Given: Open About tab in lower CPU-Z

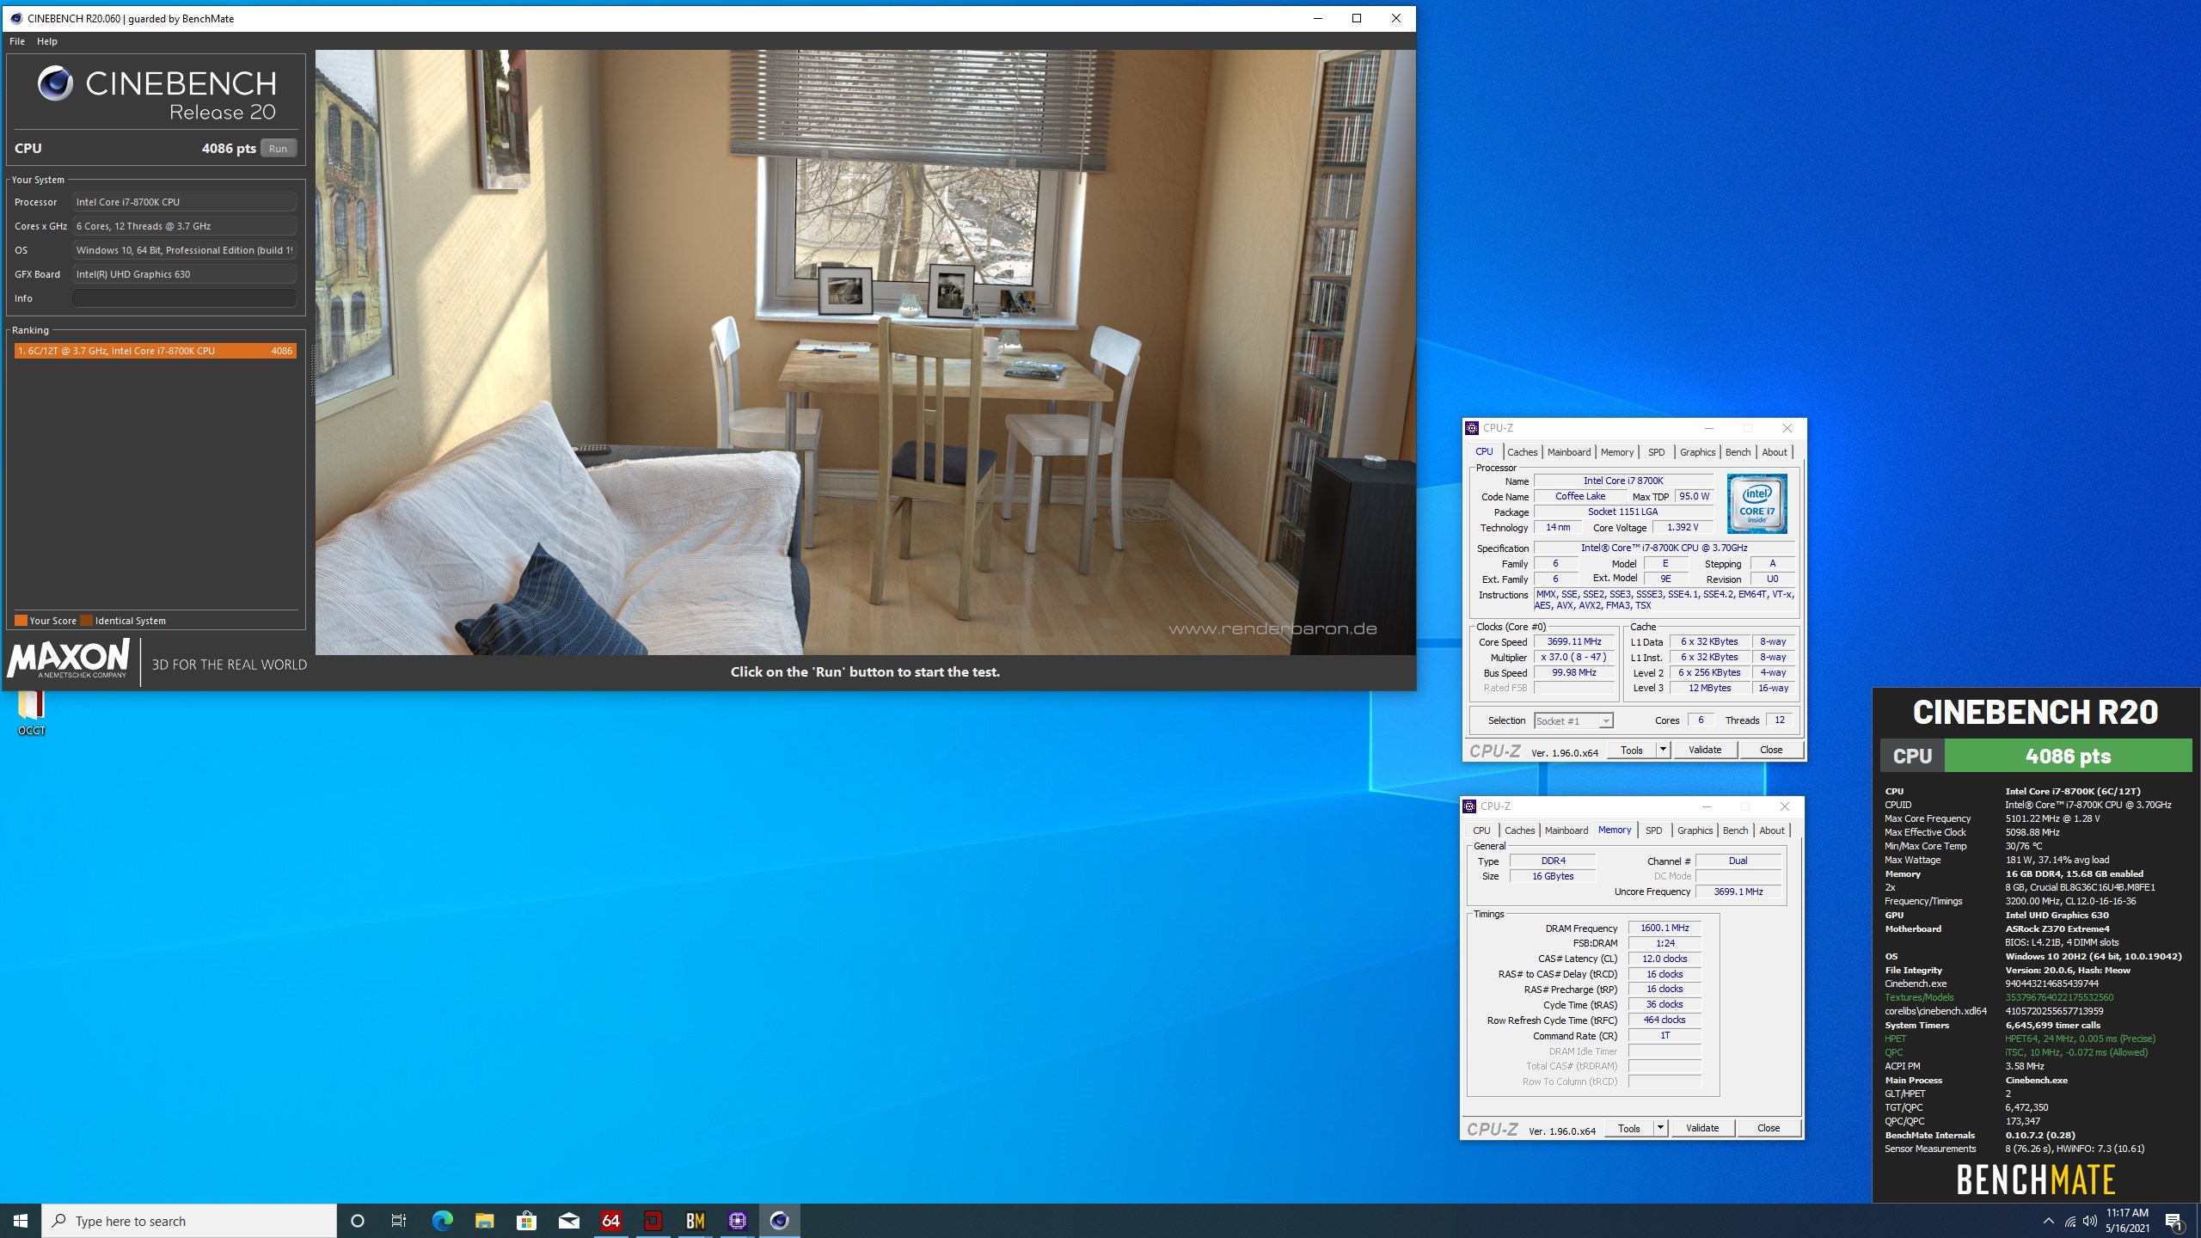Looking at the screenshot, I should click(x=1771, y=830).
